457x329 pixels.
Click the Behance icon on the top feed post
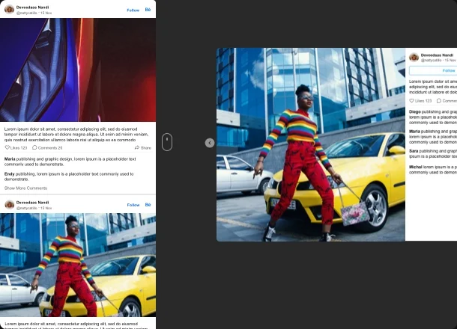pos(148,10)
